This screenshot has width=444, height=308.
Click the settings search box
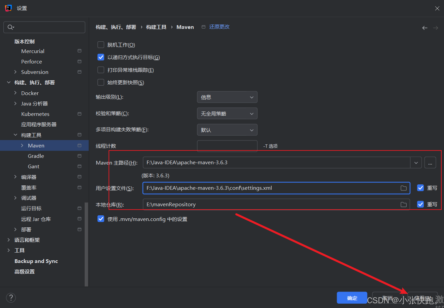pos(44,27)
